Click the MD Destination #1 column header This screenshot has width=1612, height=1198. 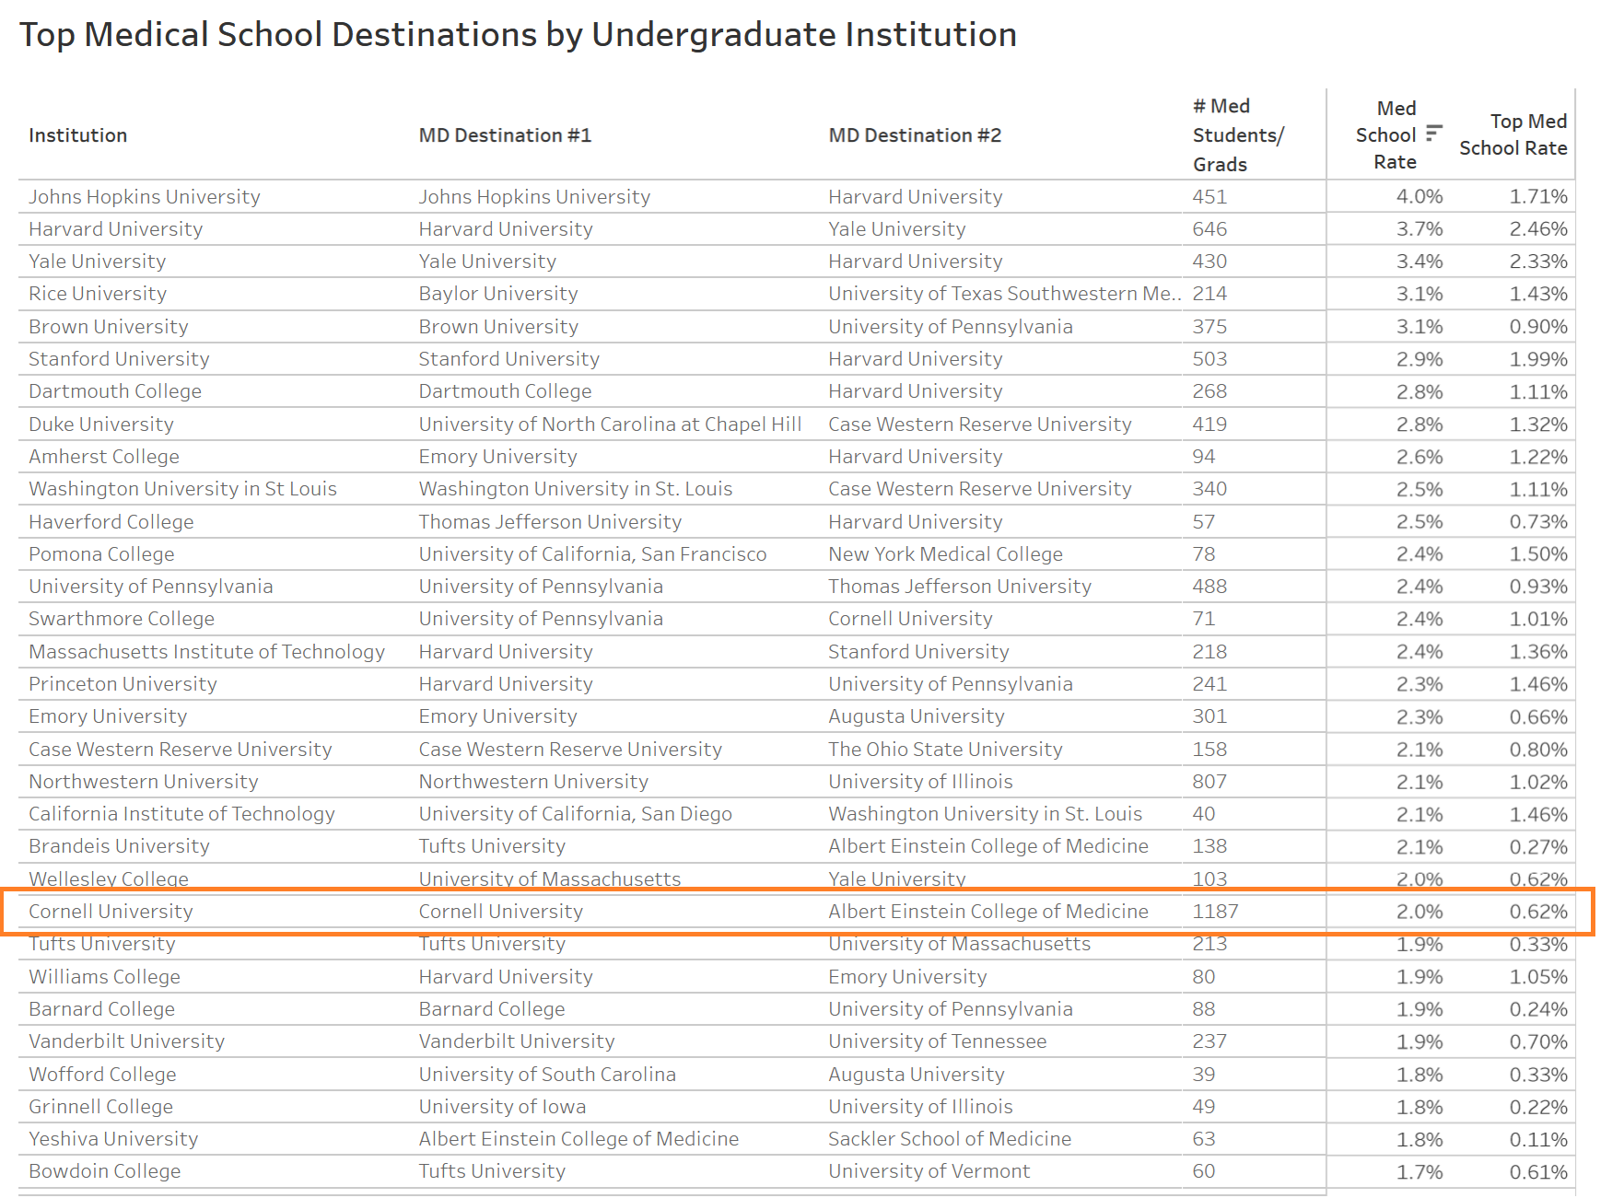click(x=505, y=135)
